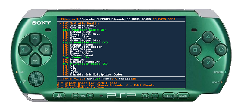
Task: Click the Circle face button
Action: pos(221,50)
